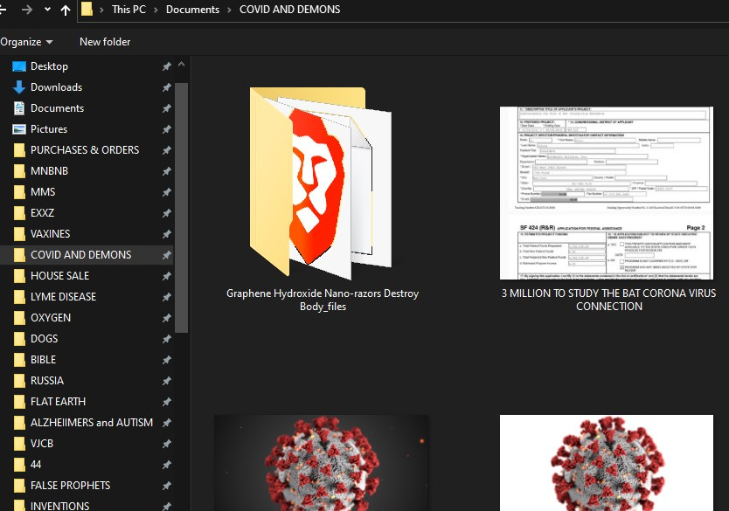Expand chevron after This PC breadcrumb

pyautogui.click(x=156, y=10)
